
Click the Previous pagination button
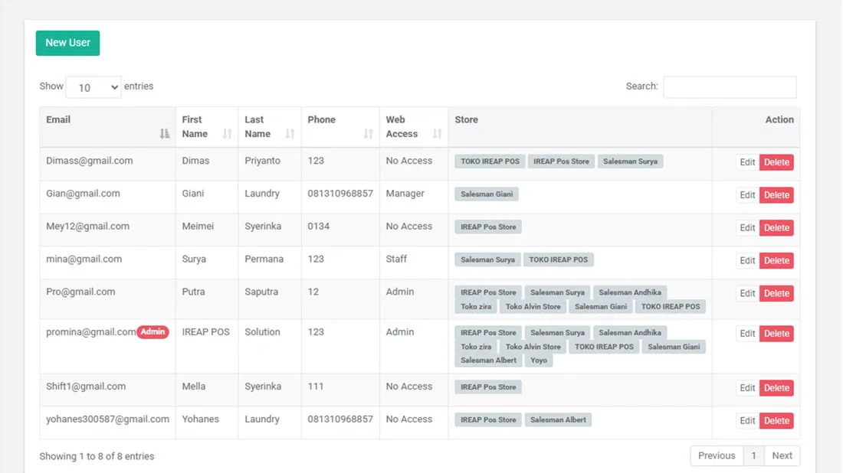[717, 455]
